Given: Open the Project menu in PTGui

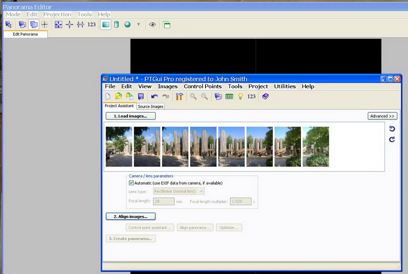Looking at the screenshot, I should click(x=258, y=86).
